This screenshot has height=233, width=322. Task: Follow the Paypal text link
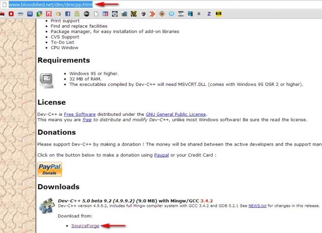click(x=161, y=155)
